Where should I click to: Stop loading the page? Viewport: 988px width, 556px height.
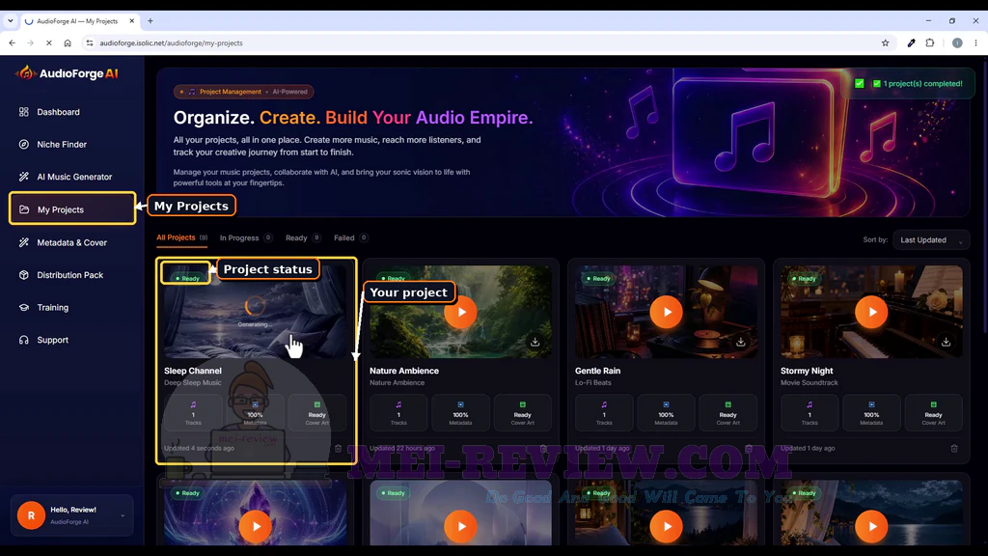[48, 42]
